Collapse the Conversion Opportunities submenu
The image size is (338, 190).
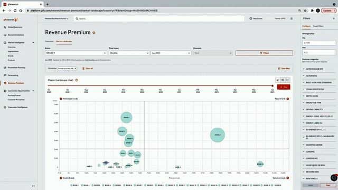33,91
